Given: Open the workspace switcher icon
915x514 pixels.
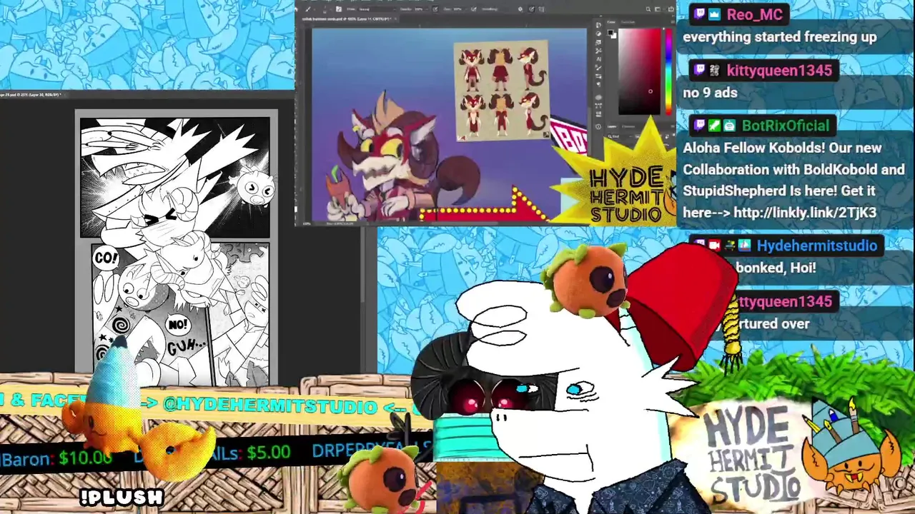Looking at the screenshot, I should [x=658, y=9].
